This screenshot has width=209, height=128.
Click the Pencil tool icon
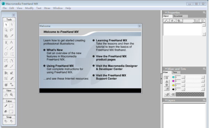[x=11, y=48]
